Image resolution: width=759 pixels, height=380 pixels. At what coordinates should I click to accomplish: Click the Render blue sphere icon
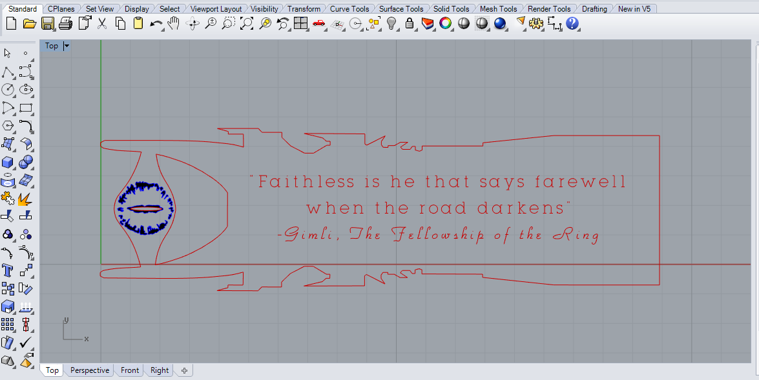[499, 23]
